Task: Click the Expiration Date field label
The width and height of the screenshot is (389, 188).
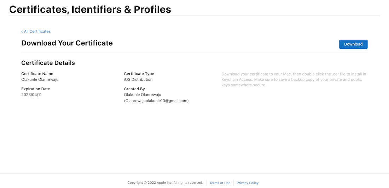Action: coord(36,89)
